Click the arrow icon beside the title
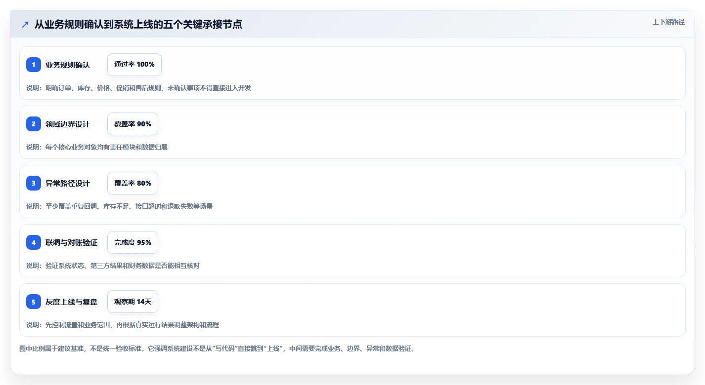Image resolution: width=705 pixels, height=385 pixels. click(x=25, y=24)
